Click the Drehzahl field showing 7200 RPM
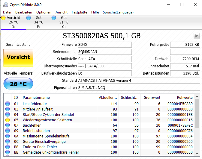The image size is (202, 159). (185, 59)
